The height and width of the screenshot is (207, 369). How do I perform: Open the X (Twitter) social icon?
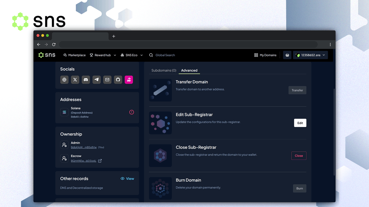point(75,80)
